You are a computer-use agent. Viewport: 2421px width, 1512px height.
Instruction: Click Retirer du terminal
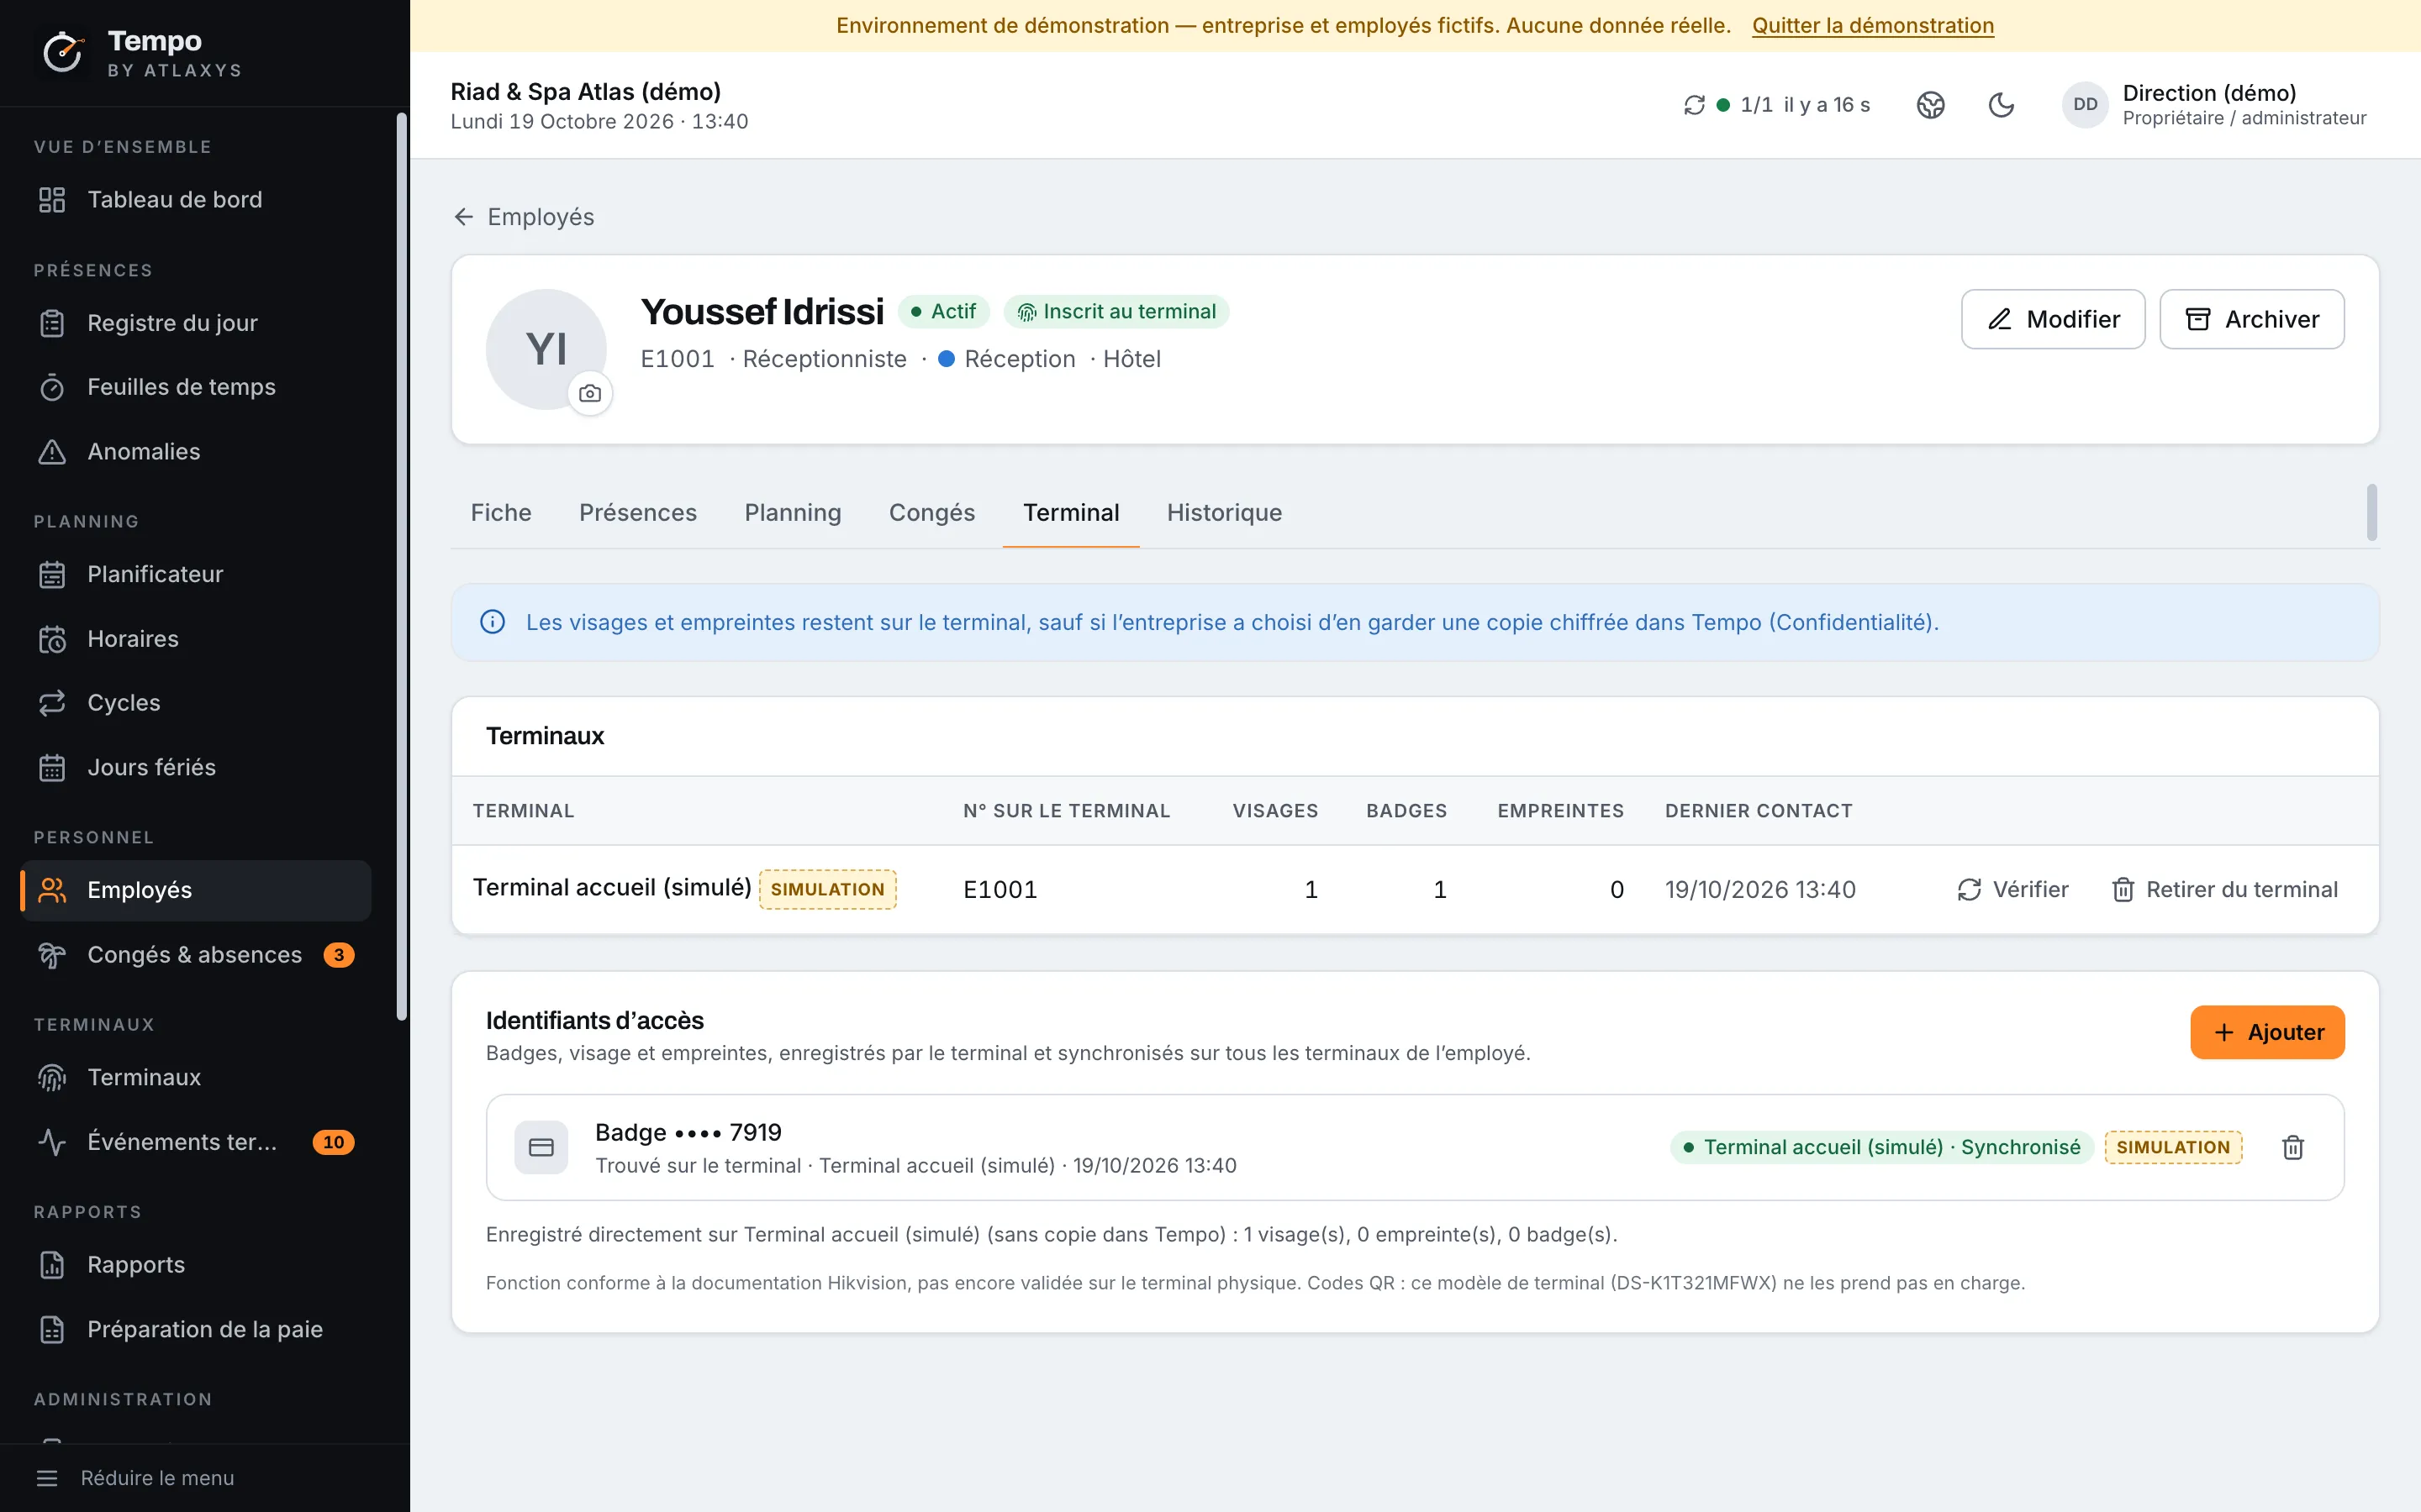click(x=2225, y=890)
